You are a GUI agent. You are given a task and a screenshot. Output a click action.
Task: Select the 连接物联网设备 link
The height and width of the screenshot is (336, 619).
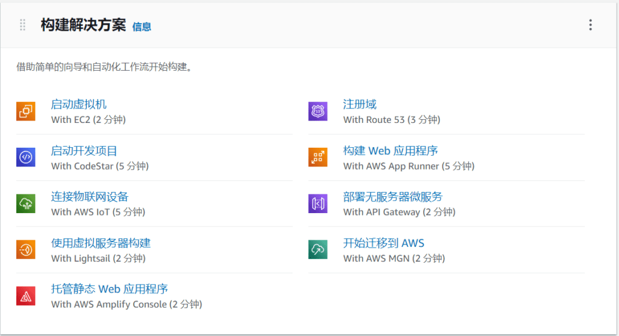tap(89, 197)
